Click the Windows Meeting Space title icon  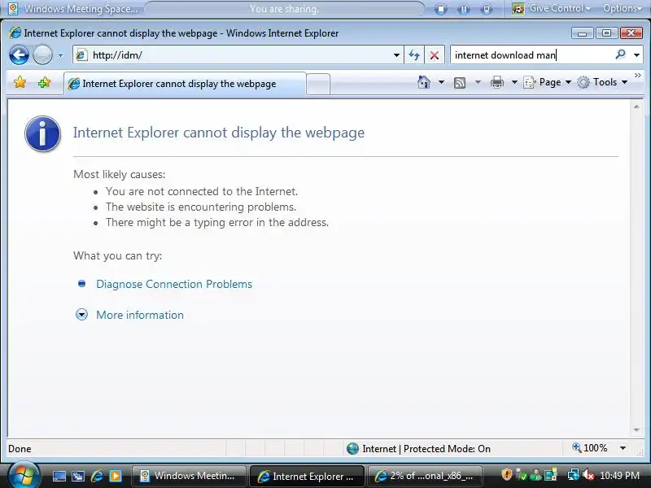[x=13, y=9]
